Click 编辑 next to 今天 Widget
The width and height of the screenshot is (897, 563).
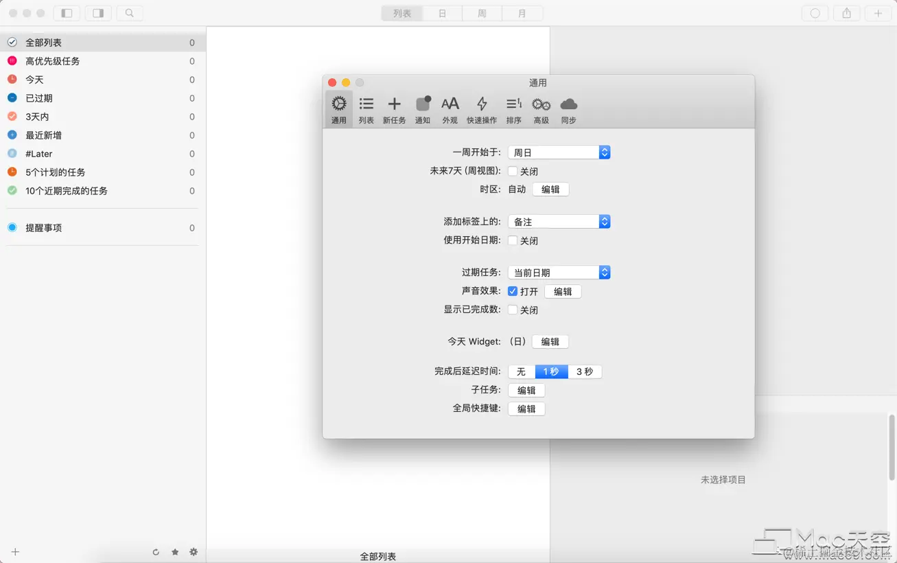tap(550, 341)
